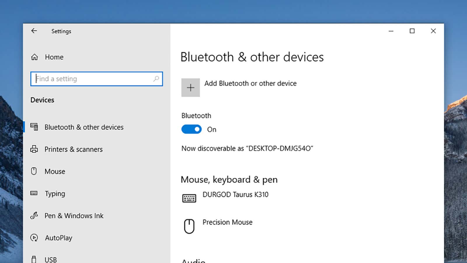467x263 pixels.
Task: Click the USB icon in the sidebar
Action: (34, 258)
